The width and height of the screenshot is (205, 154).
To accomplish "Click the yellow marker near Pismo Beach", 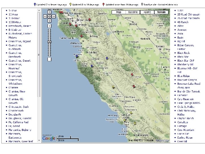I will [124, 120].
